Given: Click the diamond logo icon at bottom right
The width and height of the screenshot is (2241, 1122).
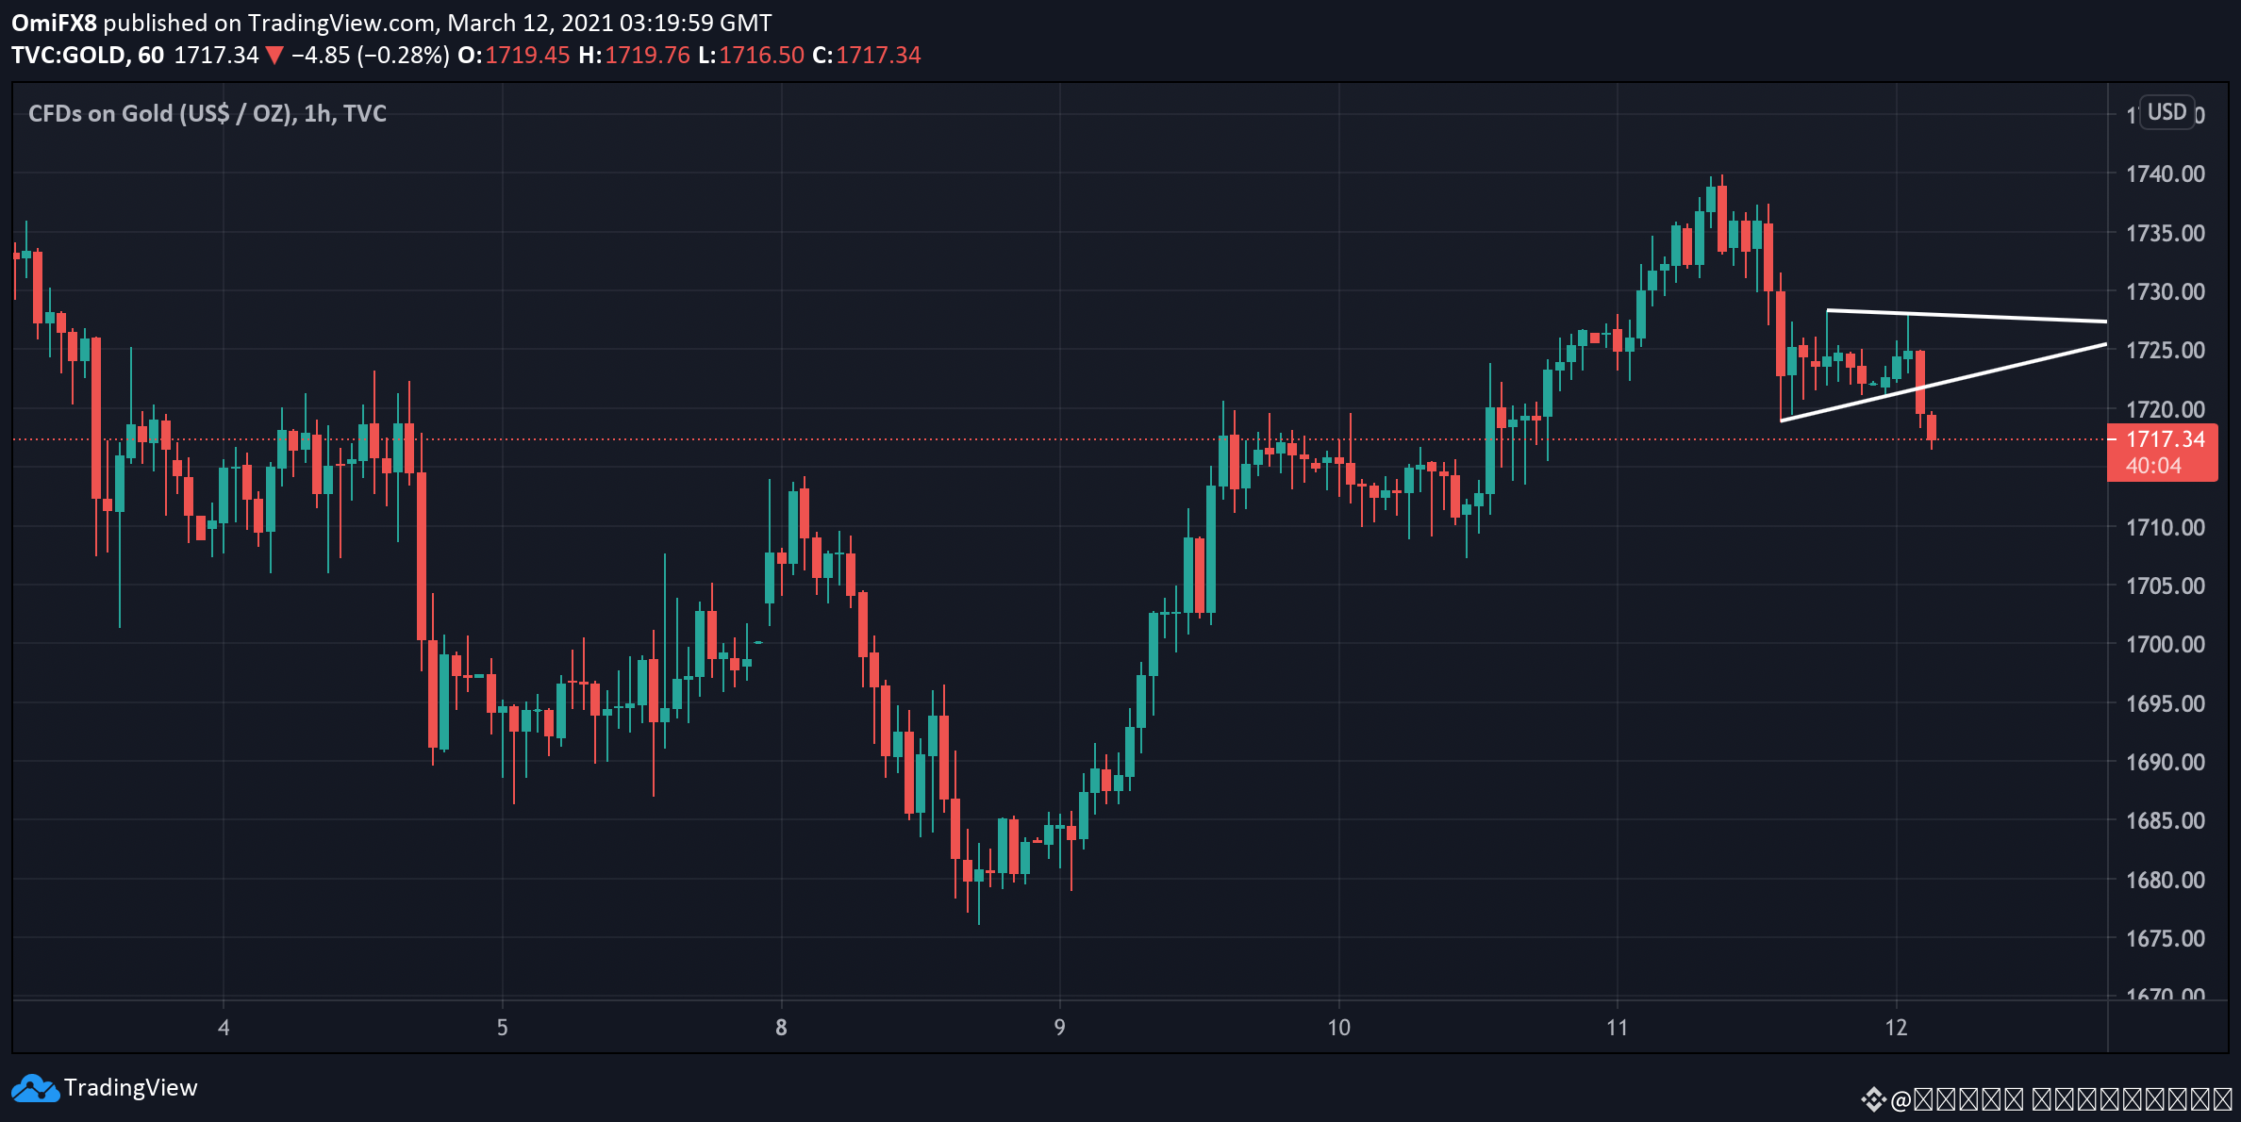Looking at the screenshot, I should (1872, 1099).
